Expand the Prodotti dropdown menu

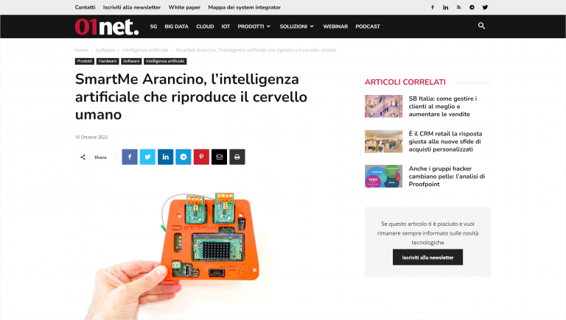254,26
